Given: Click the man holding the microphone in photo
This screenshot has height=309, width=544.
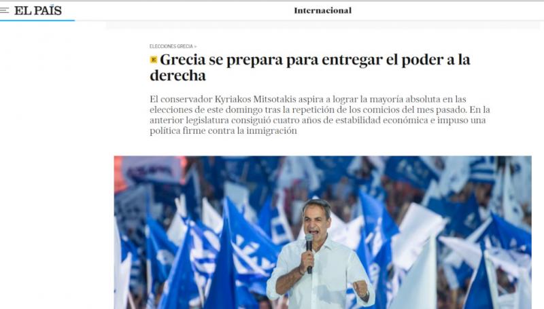Looking at the screenshot, I should (x=321, y=255).
